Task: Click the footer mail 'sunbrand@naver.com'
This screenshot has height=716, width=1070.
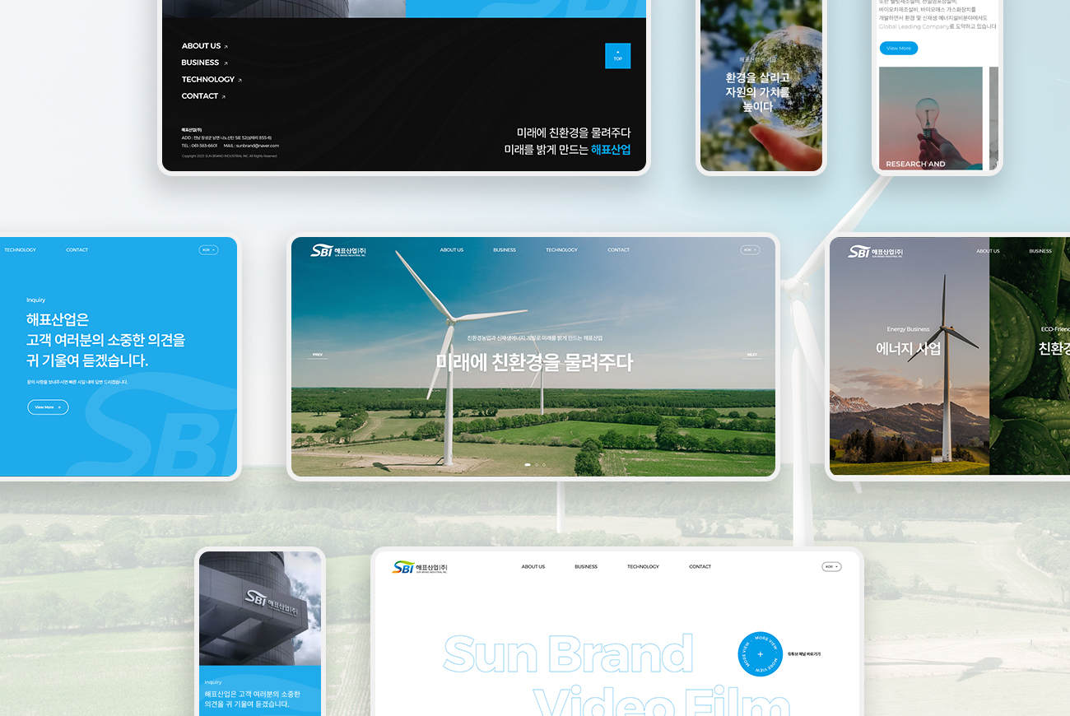Action: 257,146
